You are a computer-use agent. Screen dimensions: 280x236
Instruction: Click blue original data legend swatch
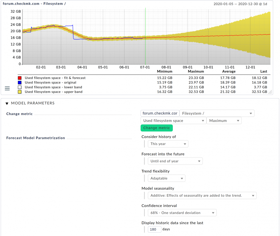[x=20, y=83]
